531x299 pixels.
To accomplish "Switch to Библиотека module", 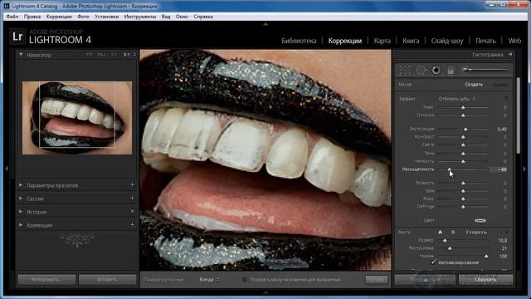I will (299, 41).
